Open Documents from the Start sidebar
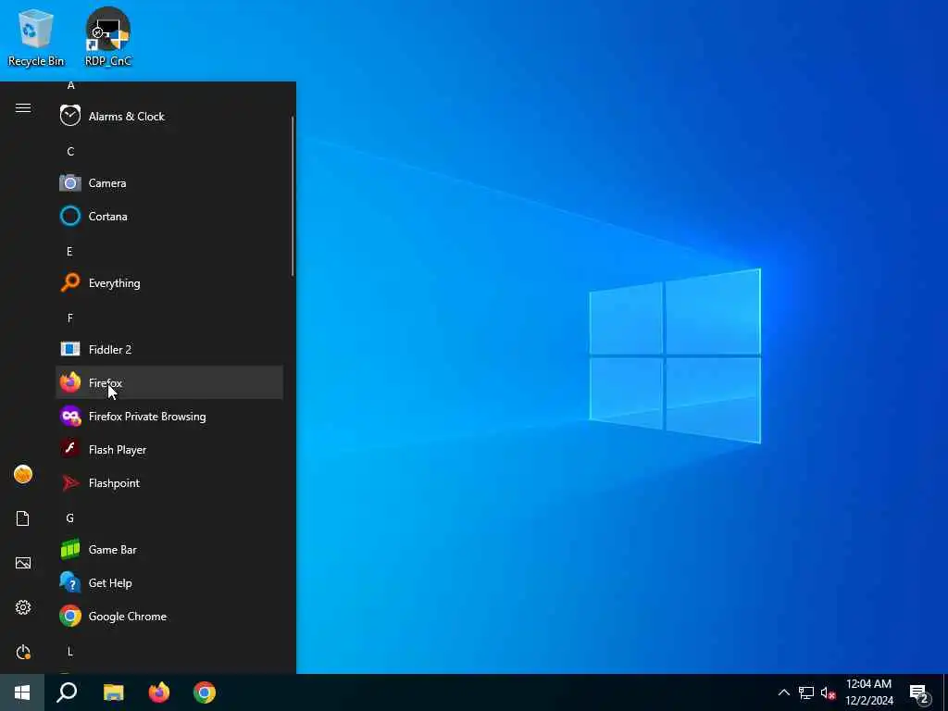Screen dimensions: 948x711 23,518
